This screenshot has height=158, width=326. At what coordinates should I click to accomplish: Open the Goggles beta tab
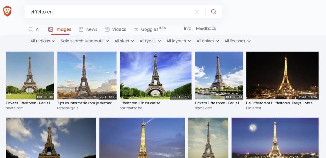(x=150, y=29)
